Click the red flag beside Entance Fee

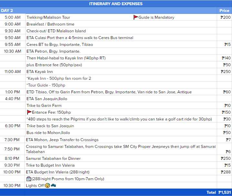click(x=29, y=112)
